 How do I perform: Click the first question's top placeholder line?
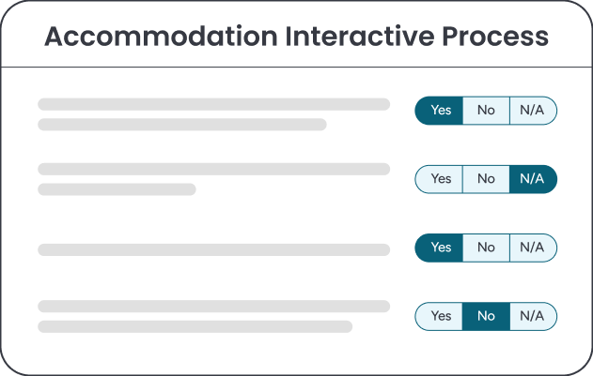[x=213, y=104]
